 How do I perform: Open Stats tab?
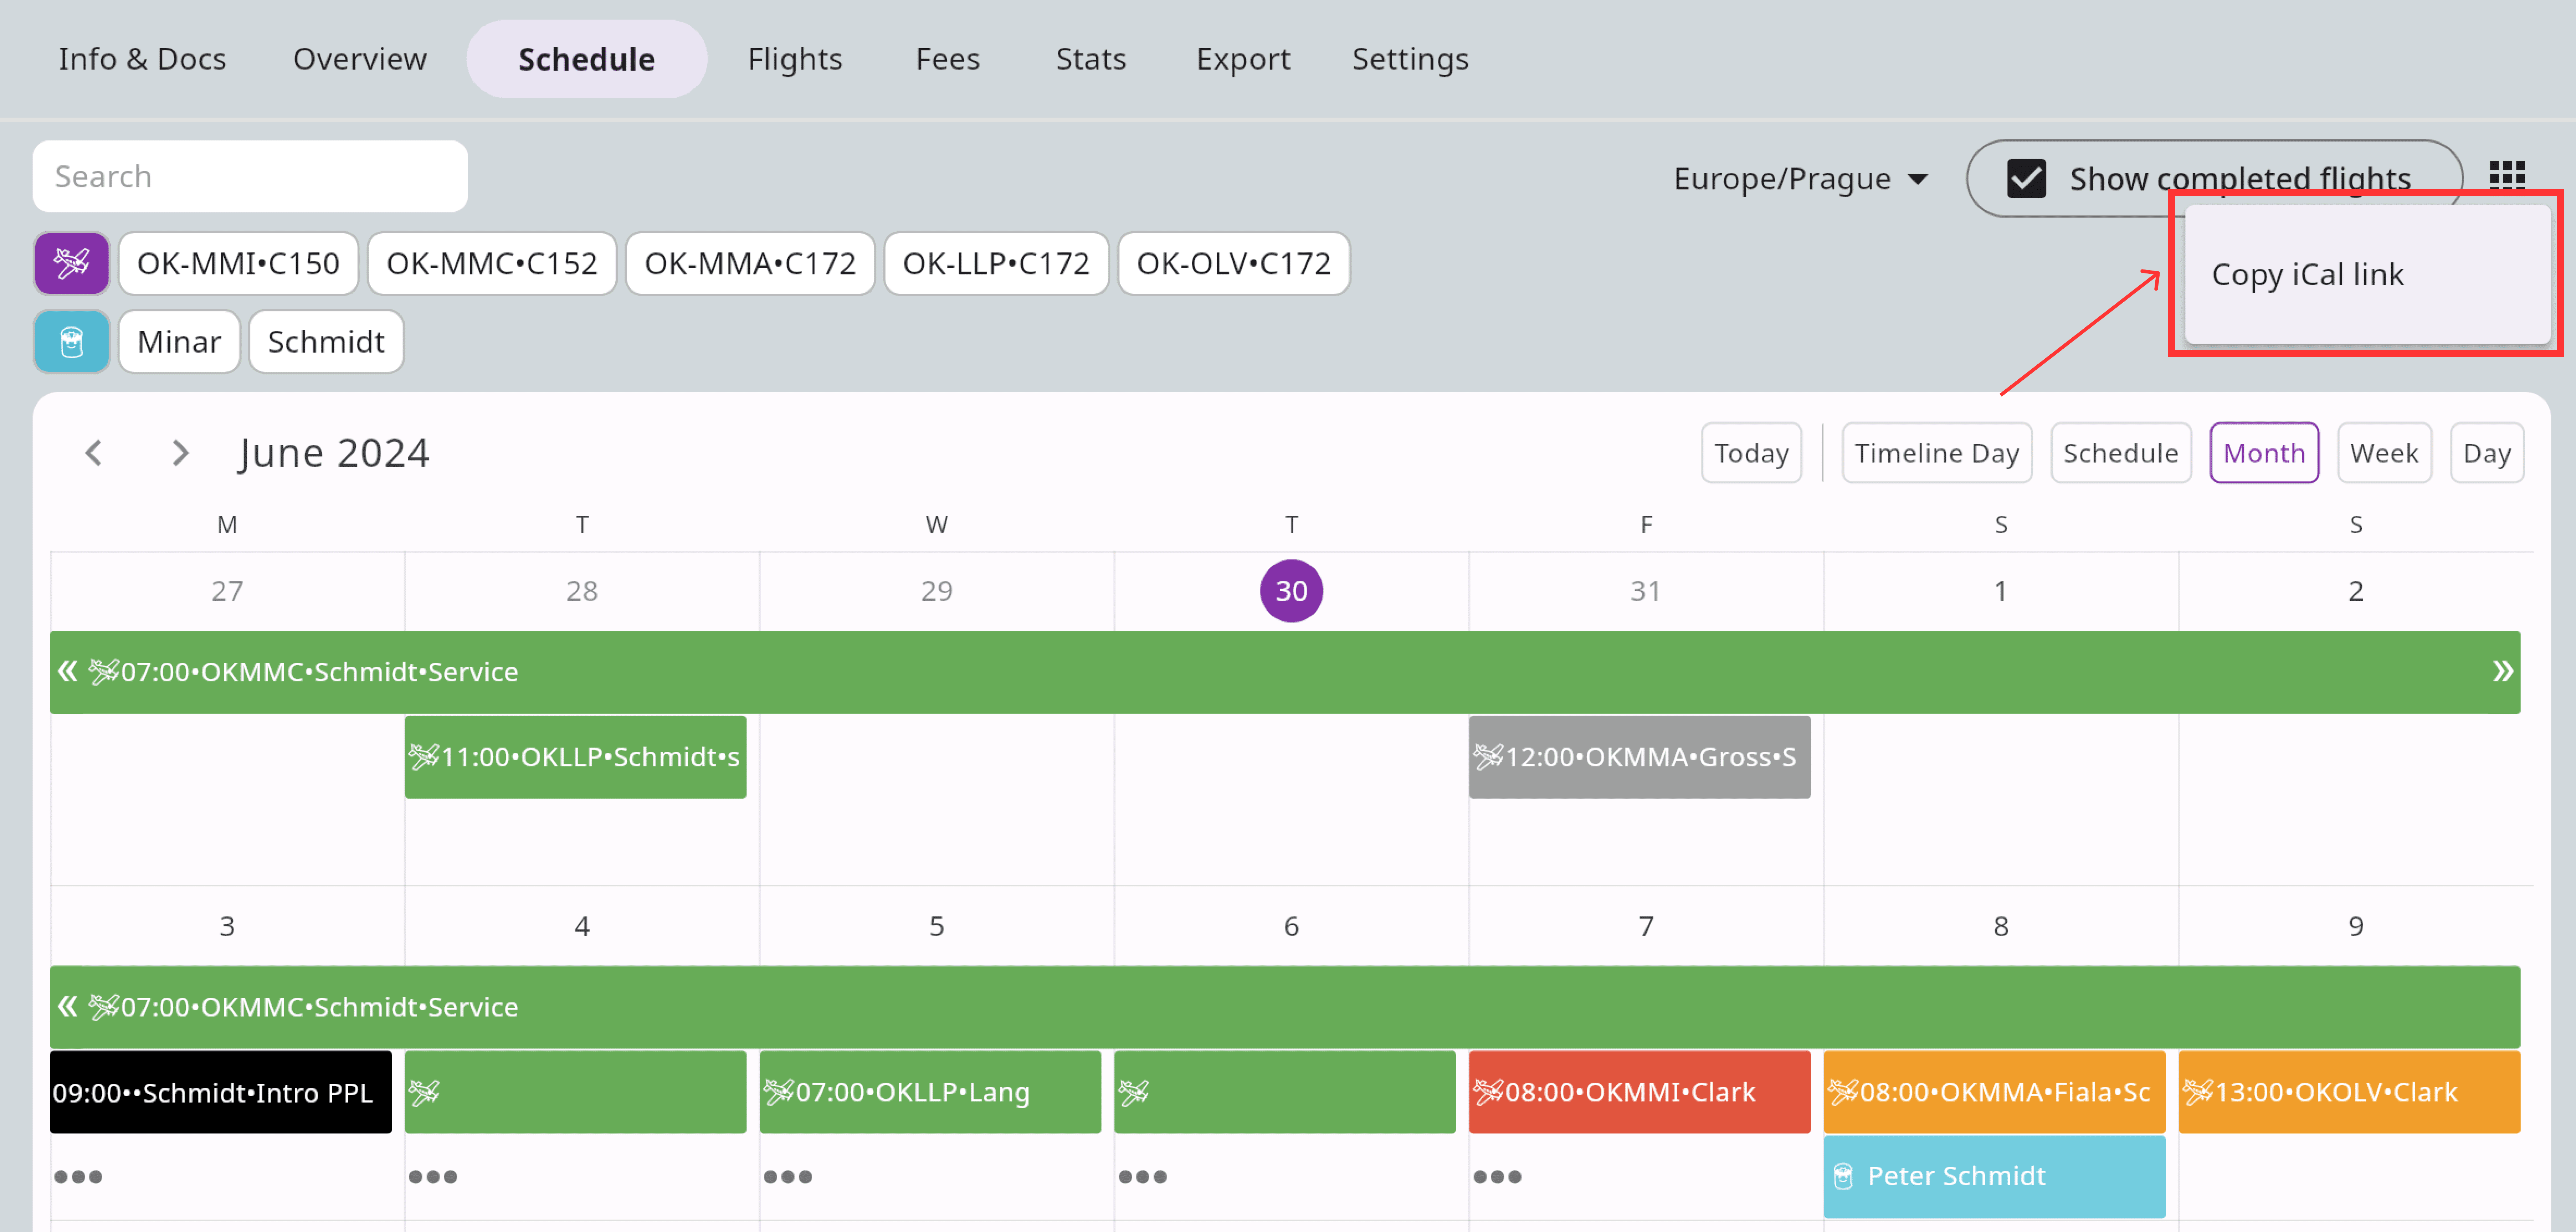coord(1091,59)
